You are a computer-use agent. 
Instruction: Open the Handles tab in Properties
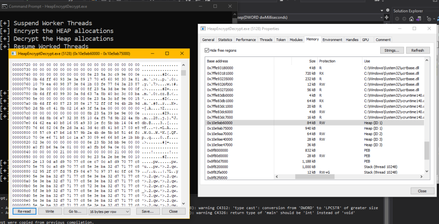tap(352, 40)
